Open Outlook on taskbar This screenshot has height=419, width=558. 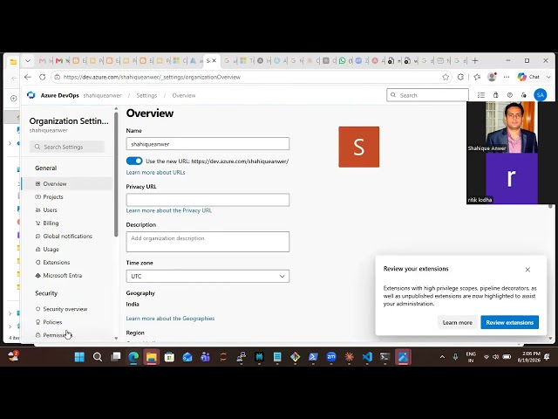click(x=187, y=357)
